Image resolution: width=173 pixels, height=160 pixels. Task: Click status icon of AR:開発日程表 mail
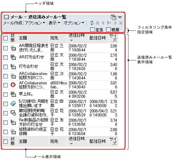click(13, 48)
